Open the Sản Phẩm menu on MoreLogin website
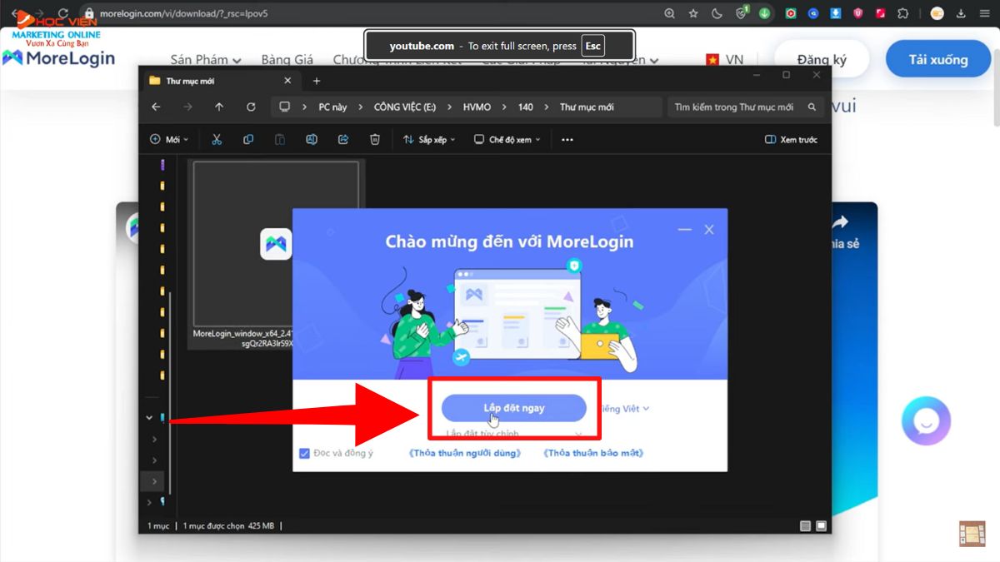This screenshot has width=1000, height=562. tap(206, 60)
